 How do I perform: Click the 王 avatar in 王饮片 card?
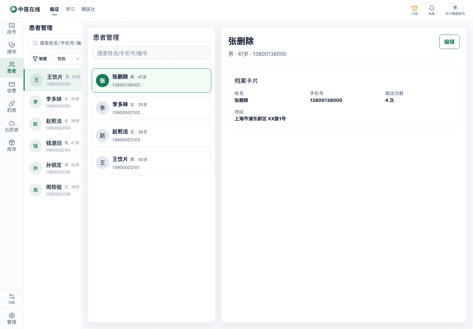point(102,163)
